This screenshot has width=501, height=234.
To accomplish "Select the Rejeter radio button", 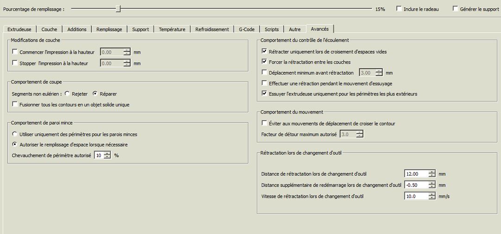I will pyautogui.click(x=67, y=94).
